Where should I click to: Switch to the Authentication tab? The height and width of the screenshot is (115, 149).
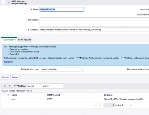[9, 40]
